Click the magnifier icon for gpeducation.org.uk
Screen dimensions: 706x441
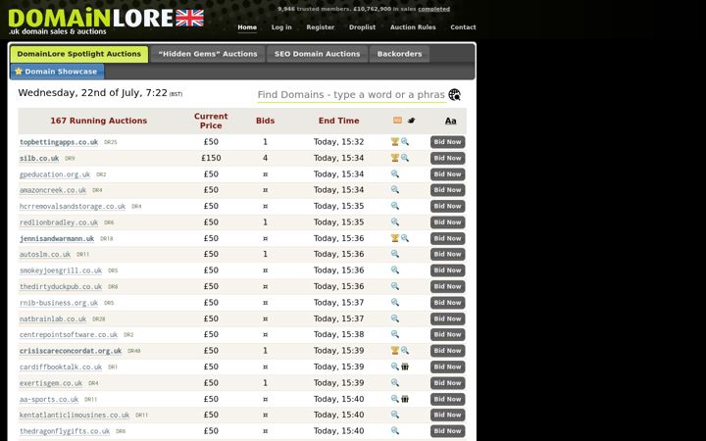(x=395, y=173)
